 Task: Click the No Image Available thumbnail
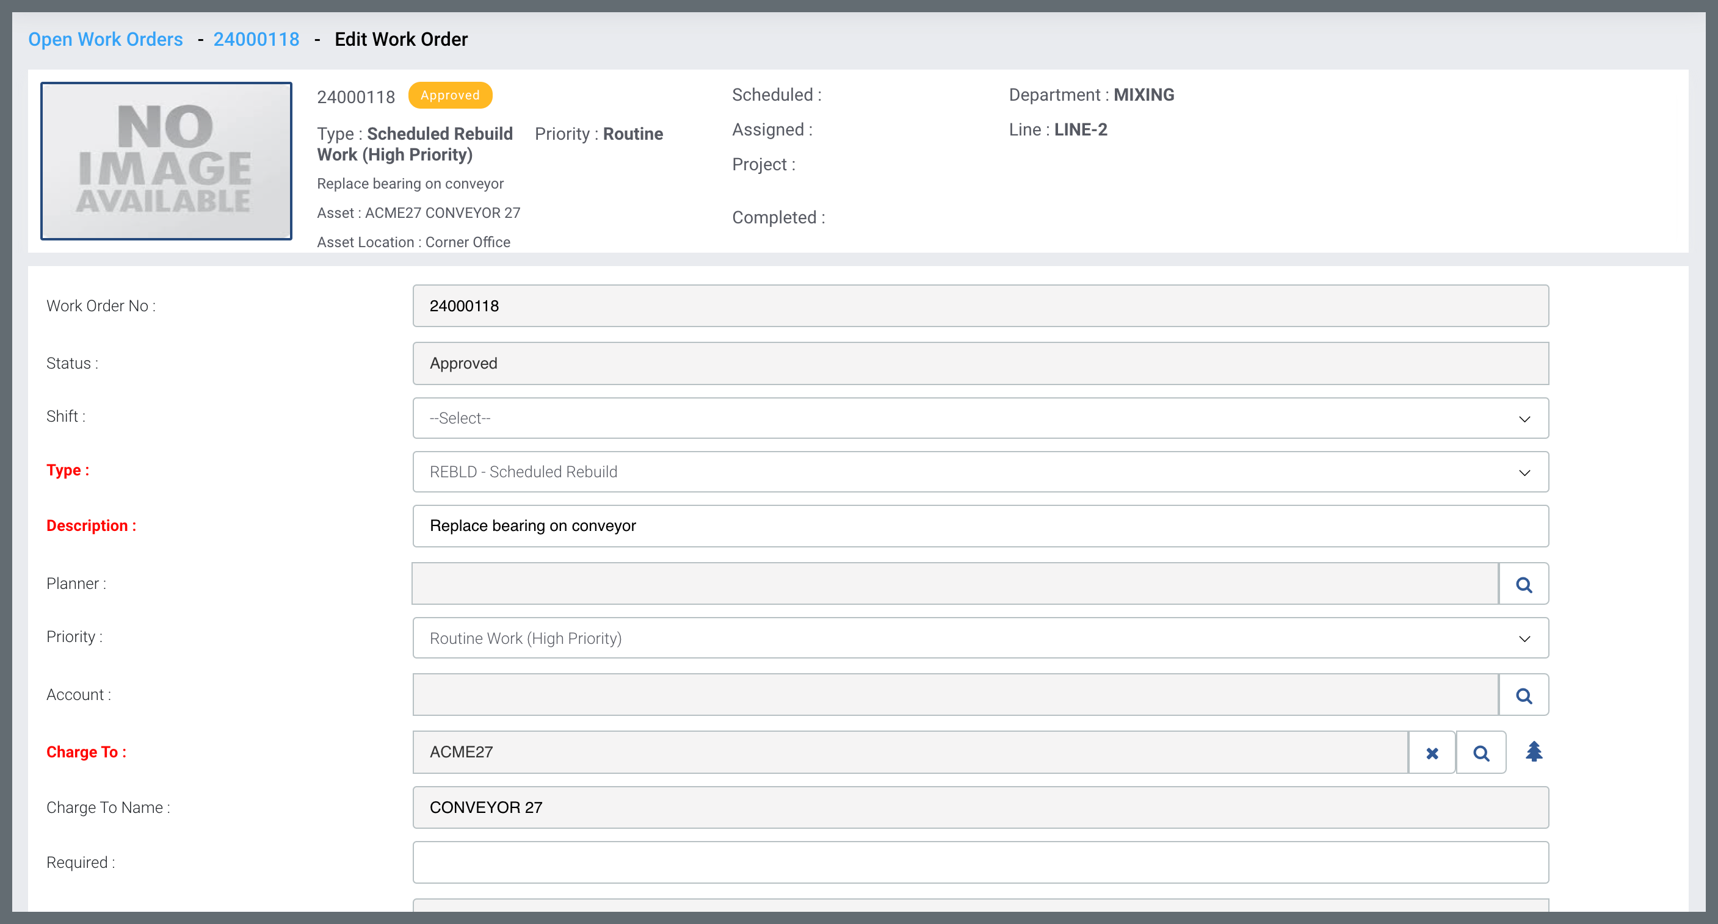click(166, 161)
